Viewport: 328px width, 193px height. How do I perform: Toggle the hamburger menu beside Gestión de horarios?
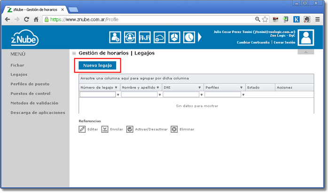[x=74, y=54]
